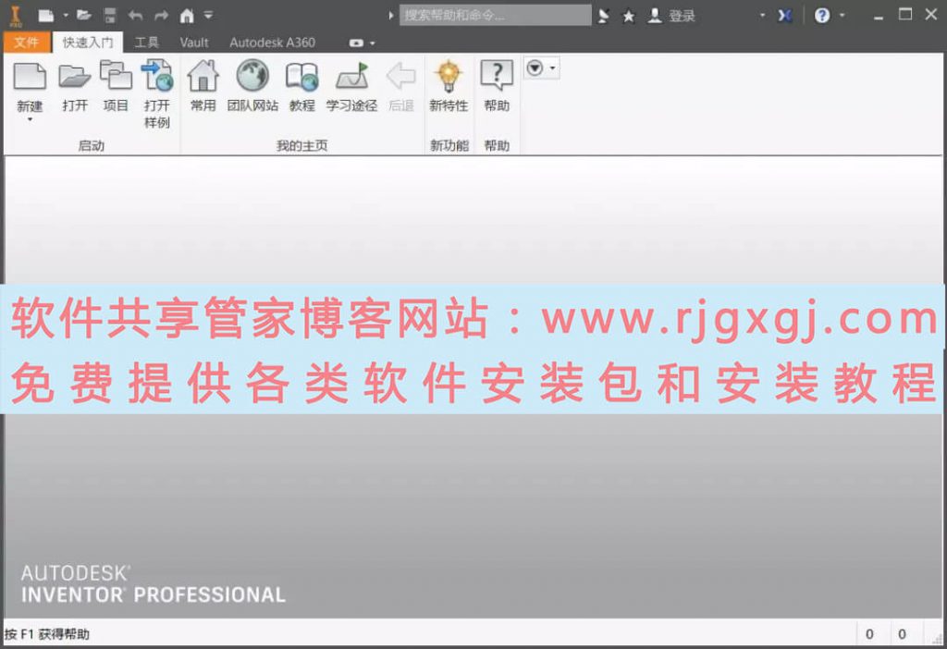Viewport: 947px width, 649px height.
Task: Open the circular panel options dropdown in the ribbon
Action: 541,68
